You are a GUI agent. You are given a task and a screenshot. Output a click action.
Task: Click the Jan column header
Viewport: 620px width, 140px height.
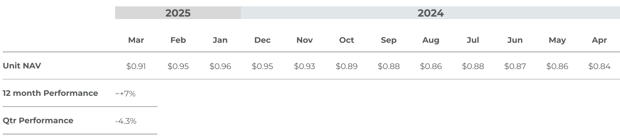point(220,40)
